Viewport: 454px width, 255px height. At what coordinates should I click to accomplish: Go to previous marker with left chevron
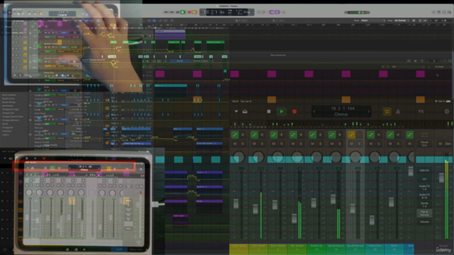(314, 111)
